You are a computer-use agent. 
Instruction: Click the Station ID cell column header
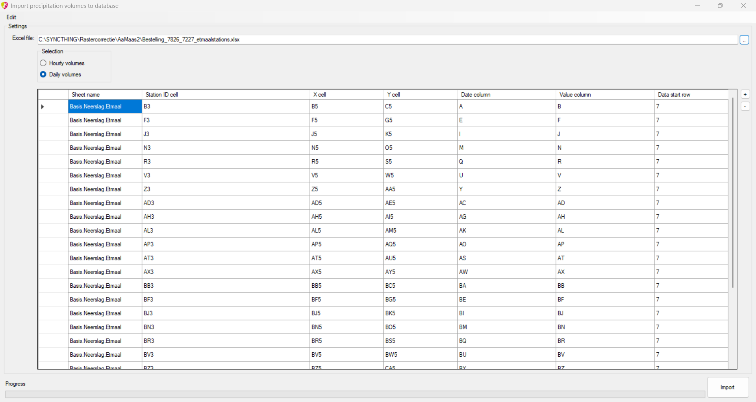(226, 95)
